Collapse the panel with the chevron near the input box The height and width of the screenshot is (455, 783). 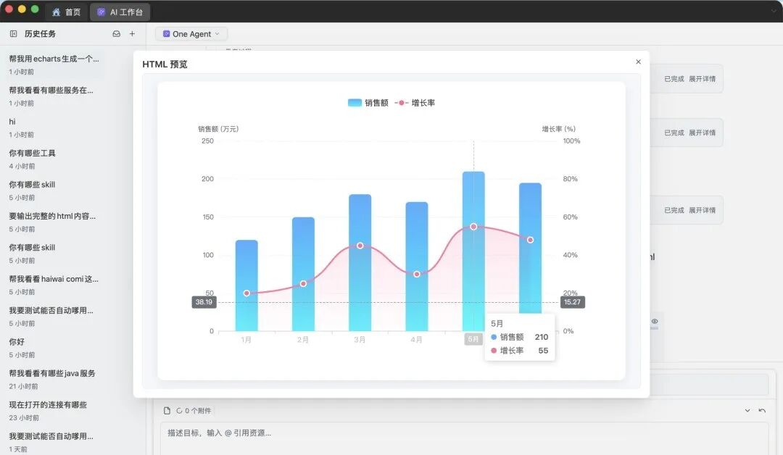tap(747, 411)
